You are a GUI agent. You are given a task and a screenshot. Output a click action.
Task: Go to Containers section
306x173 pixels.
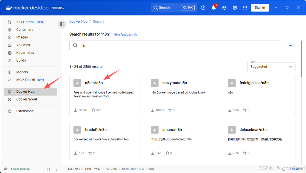tap(30, 30)
